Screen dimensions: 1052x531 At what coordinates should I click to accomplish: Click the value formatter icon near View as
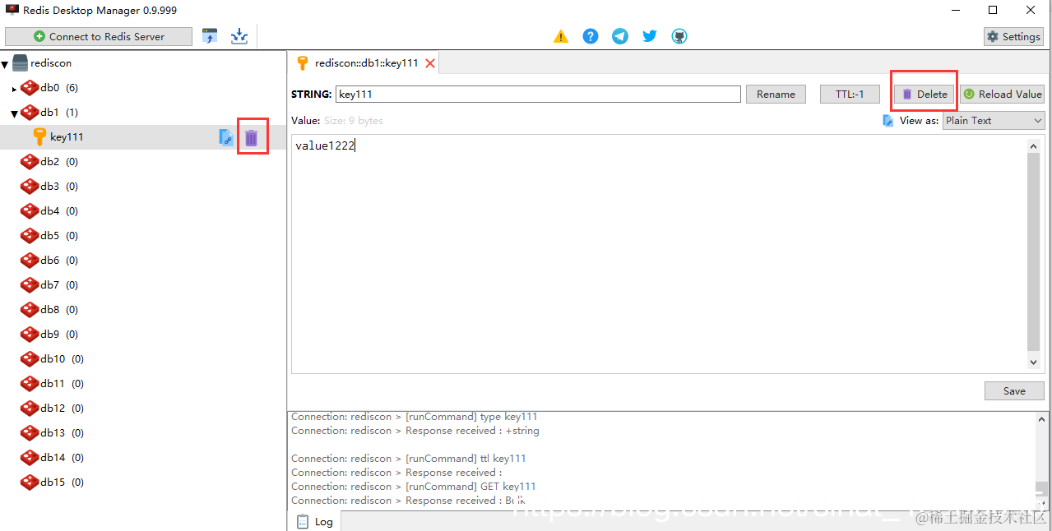(888, 121)
